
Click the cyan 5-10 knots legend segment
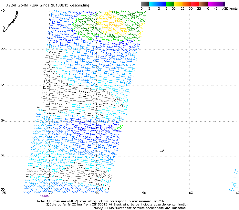153,4
